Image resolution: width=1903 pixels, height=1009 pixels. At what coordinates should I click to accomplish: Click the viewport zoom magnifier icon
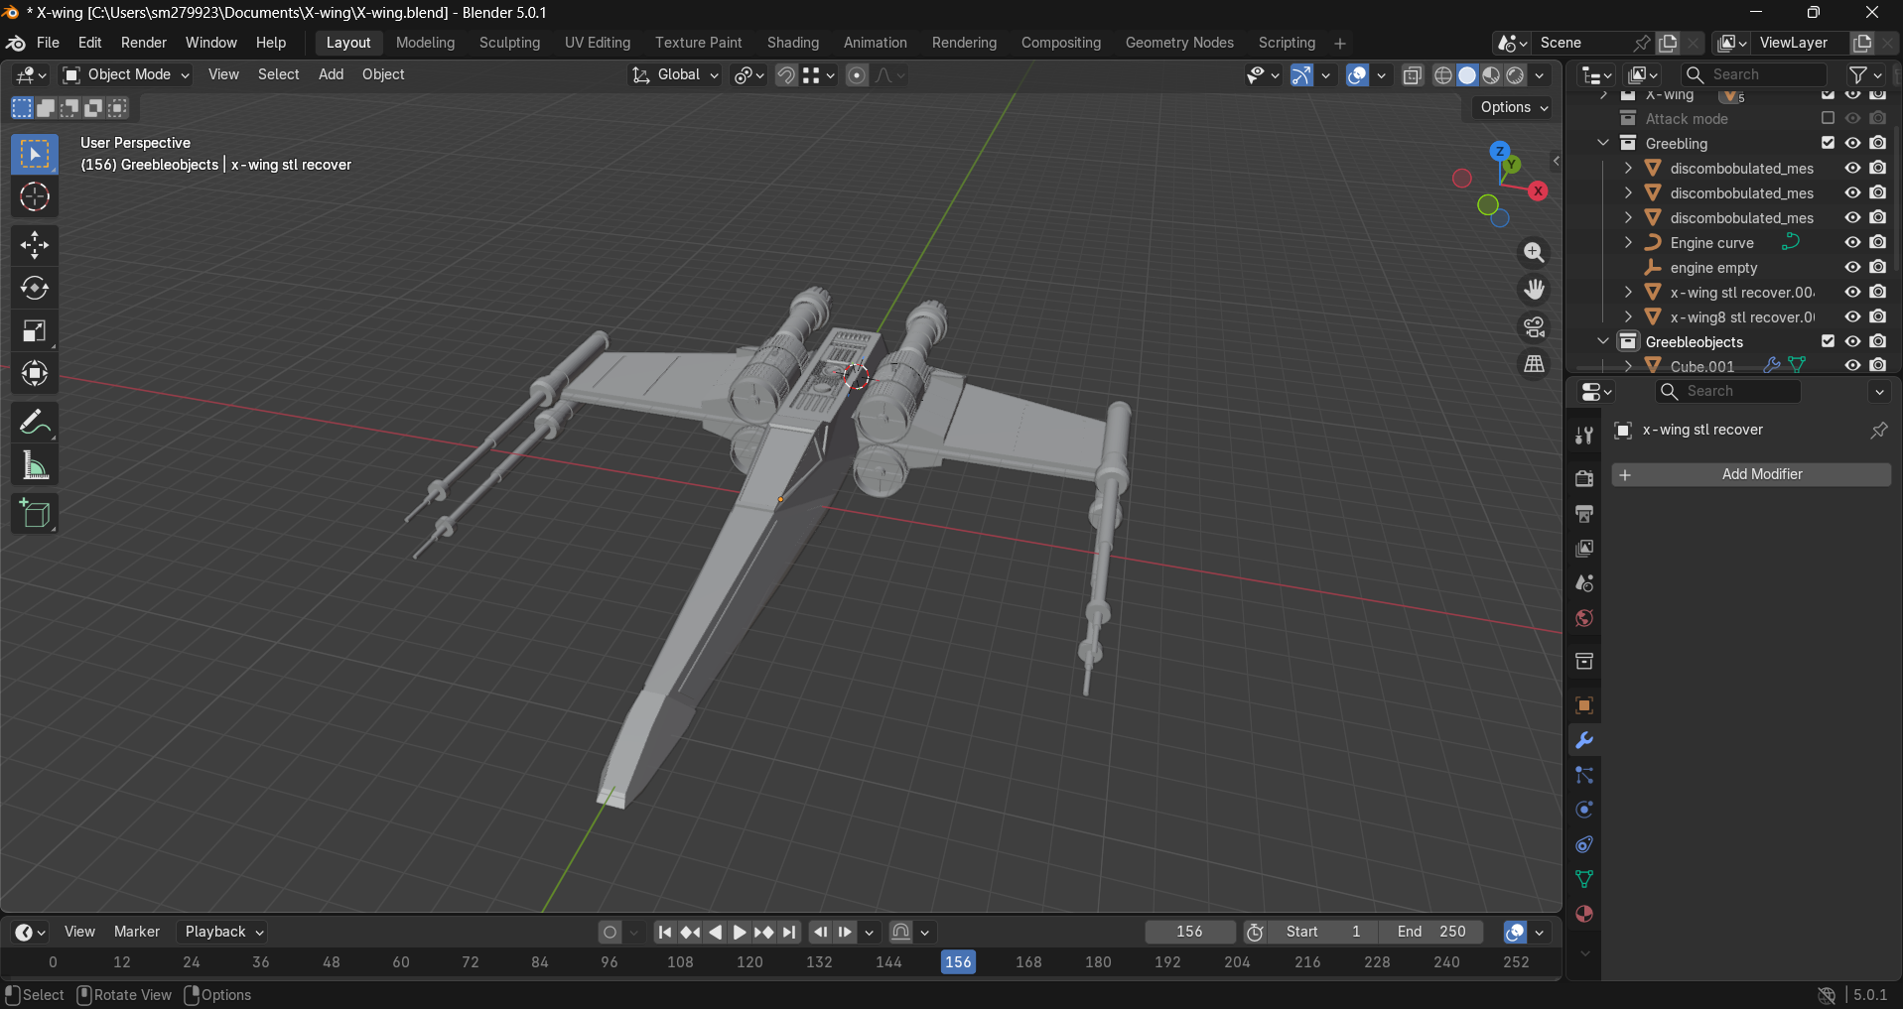click(x=1534, y=252)
